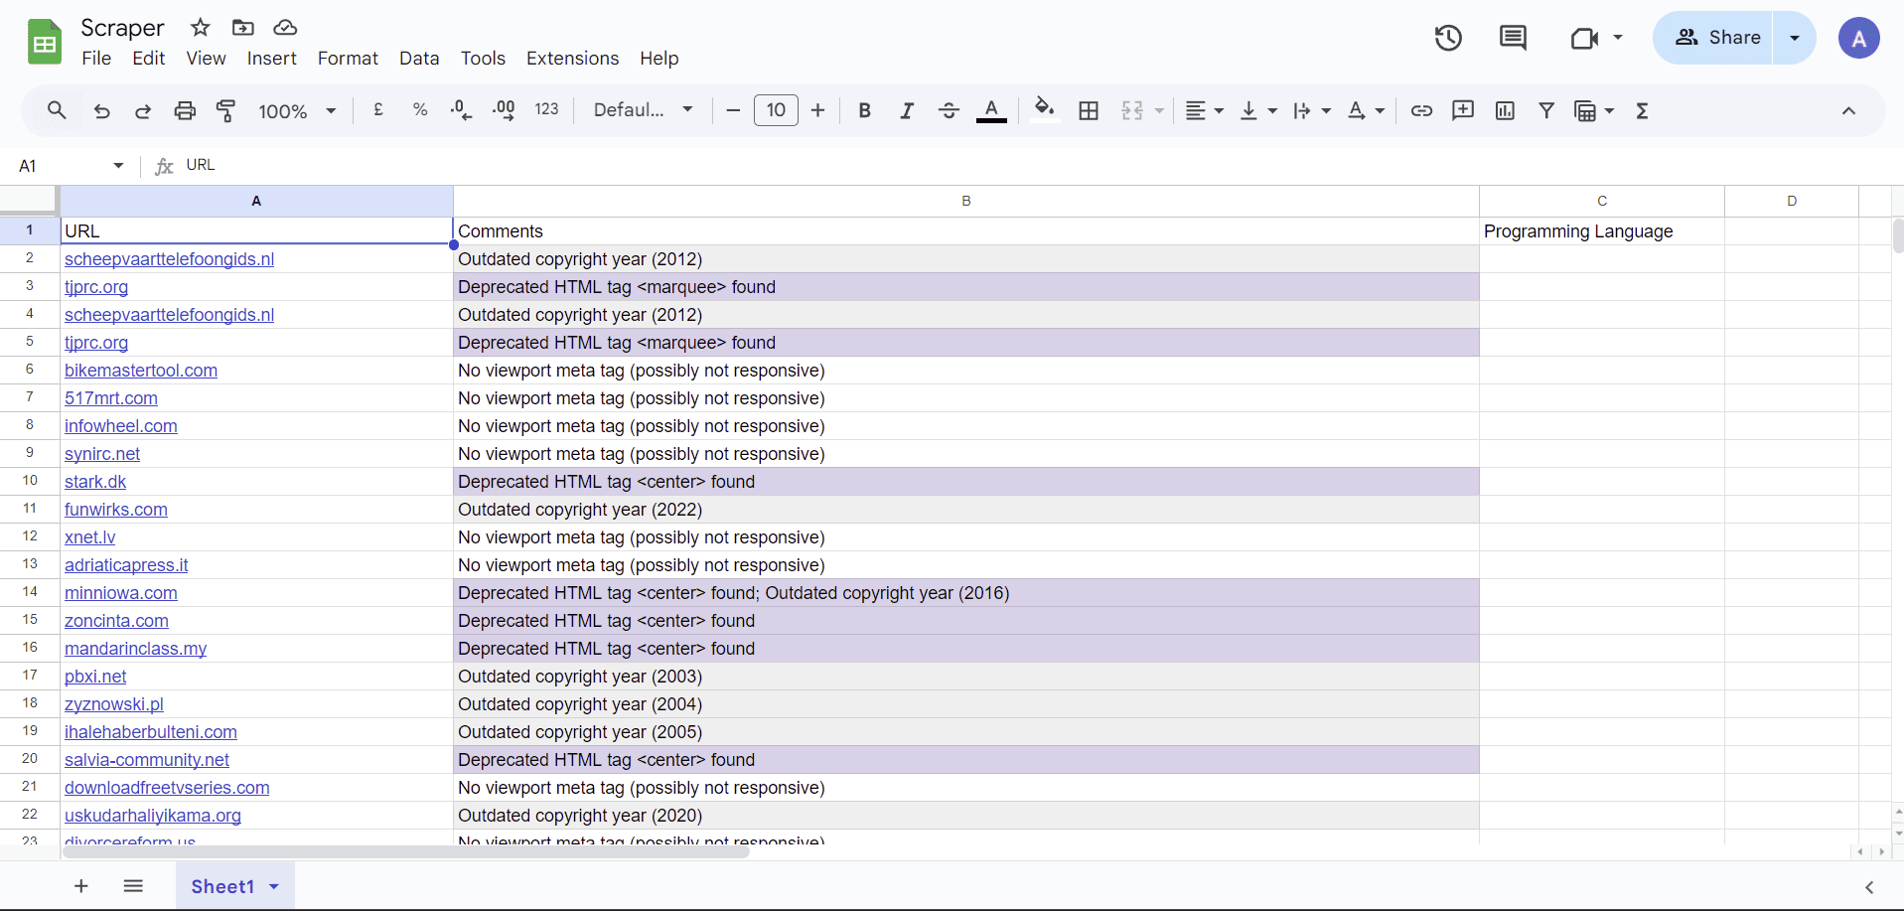
Task: Open the Data menu
Action: tap(419, 59)
